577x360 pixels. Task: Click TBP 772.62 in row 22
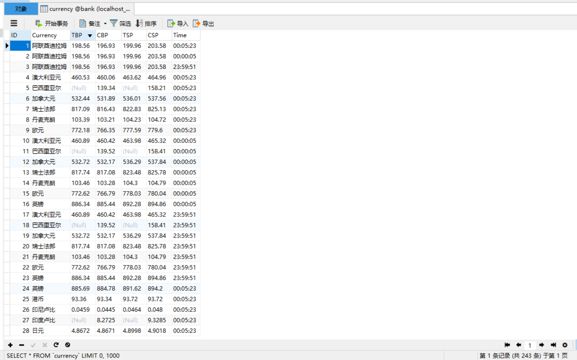click(x=83, y=267)
